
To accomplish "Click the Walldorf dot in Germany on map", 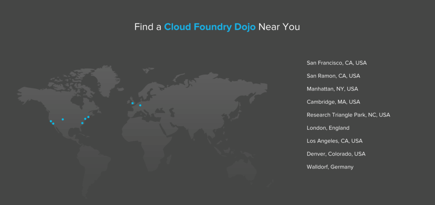I will (140, 105).
